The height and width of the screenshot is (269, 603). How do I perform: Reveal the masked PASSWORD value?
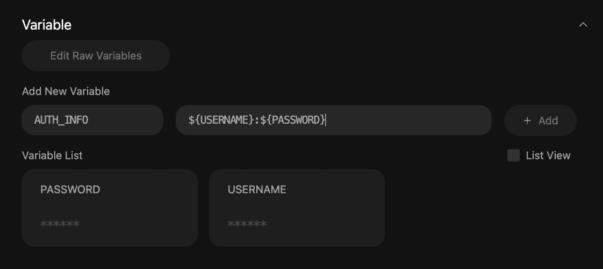tap(60, 224)
